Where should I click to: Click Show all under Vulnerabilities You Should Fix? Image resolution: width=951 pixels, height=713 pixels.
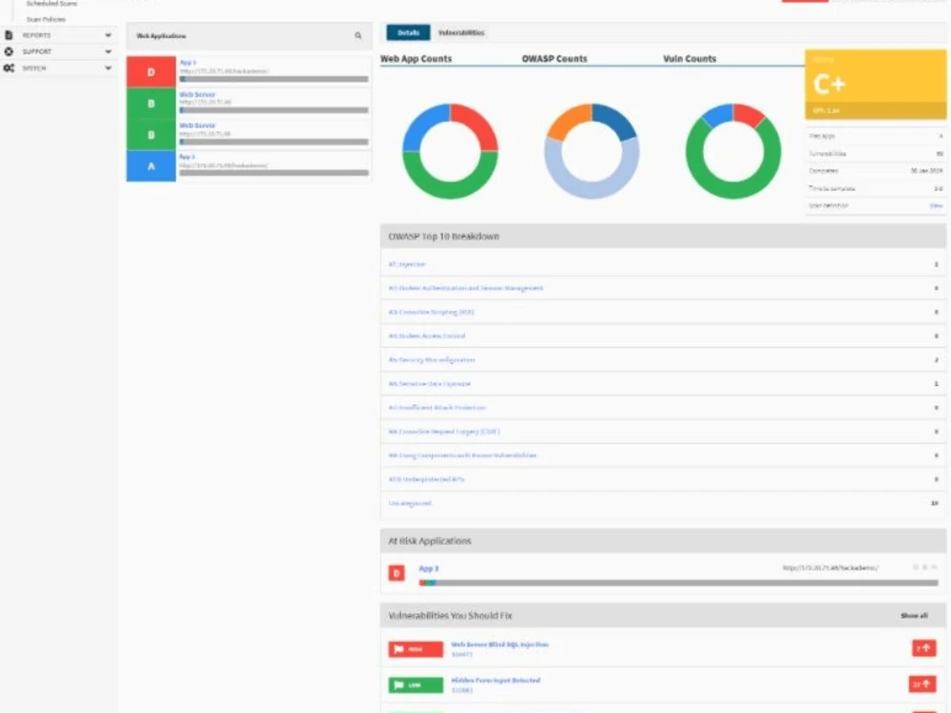point(913,615)
